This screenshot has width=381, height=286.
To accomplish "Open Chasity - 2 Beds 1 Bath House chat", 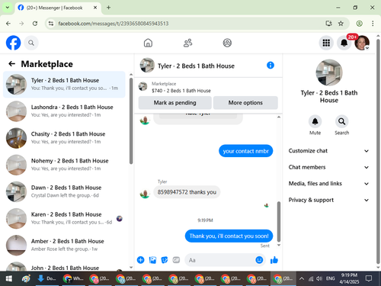I will click(64, 138).
